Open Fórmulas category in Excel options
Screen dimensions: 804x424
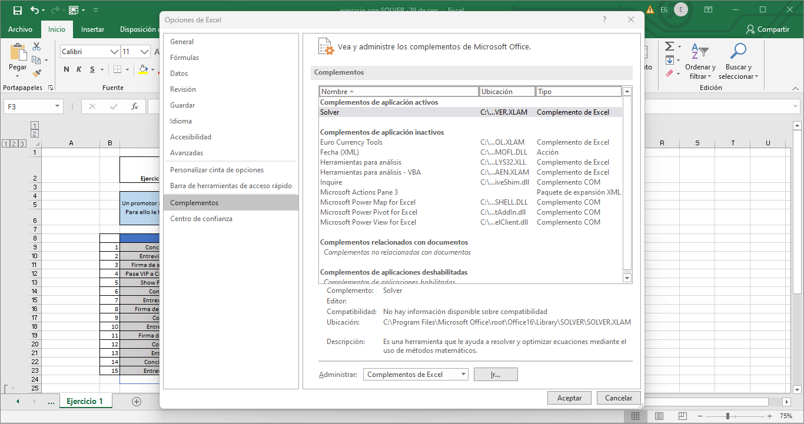[231, 58]
